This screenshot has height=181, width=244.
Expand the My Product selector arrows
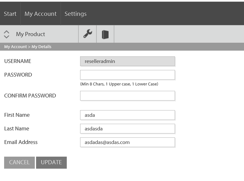pos(6,34)
